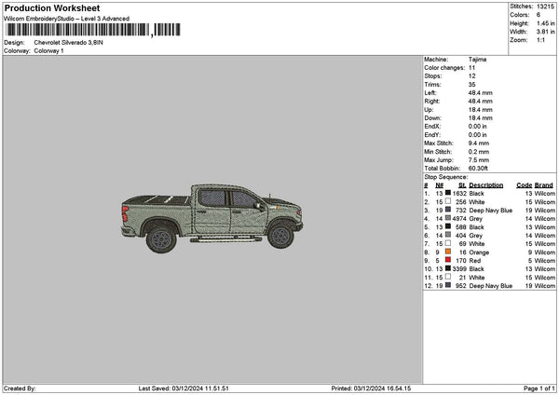Click the barcode under the worksheet title
Screen dimensions: 559x395
point(92,30)
